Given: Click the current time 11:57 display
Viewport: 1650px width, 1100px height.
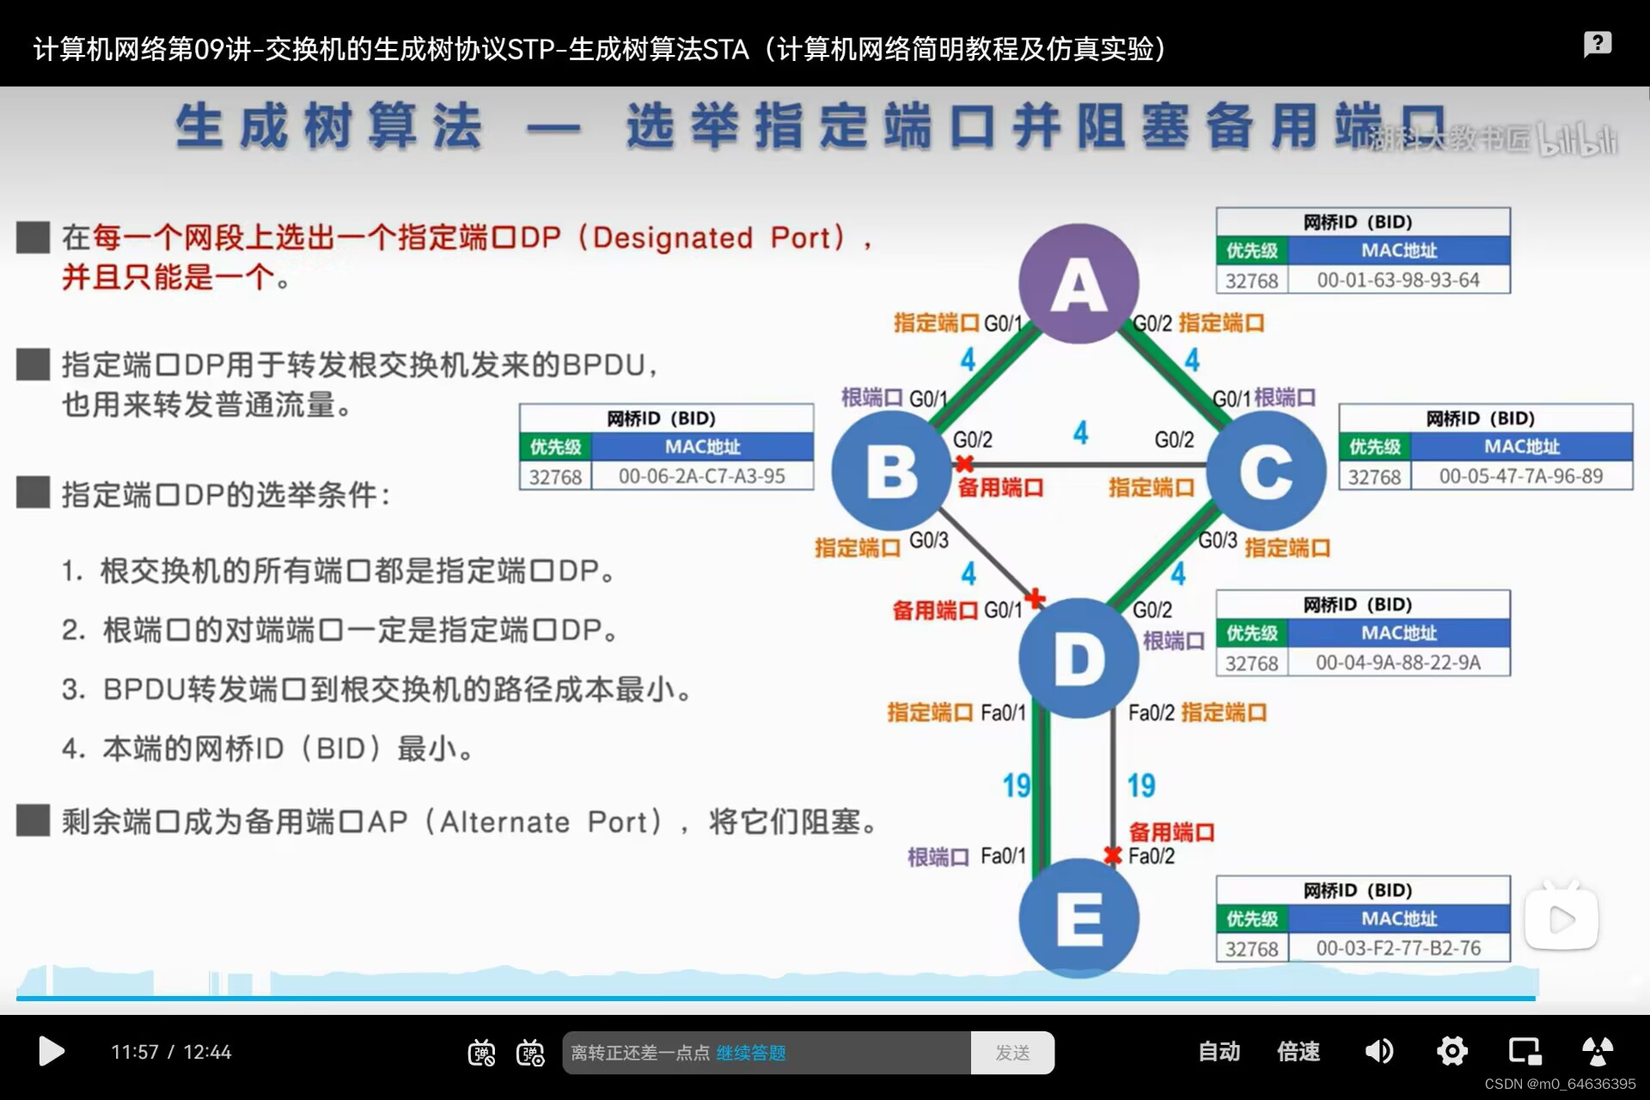Looking at the screenshot, I should 135,1052.
